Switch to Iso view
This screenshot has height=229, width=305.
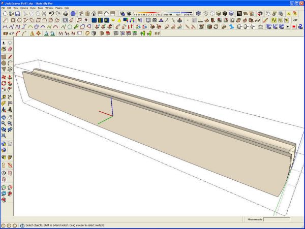[x=81, y=14]
